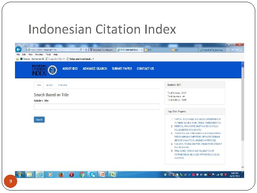The width and height of the screenshot is (257, 193).
Task: Launch Chrome from the taskbar
Action: (82, 174)
